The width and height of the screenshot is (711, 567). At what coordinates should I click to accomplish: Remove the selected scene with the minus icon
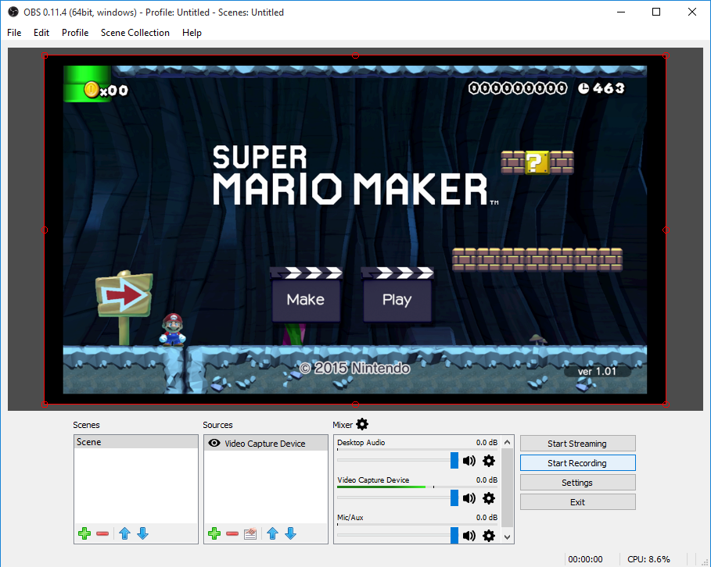coord(102,533)
